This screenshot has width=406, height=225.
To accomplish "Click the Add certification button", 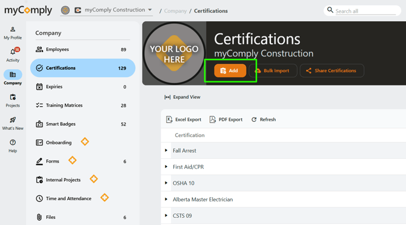I will (230, 70).
